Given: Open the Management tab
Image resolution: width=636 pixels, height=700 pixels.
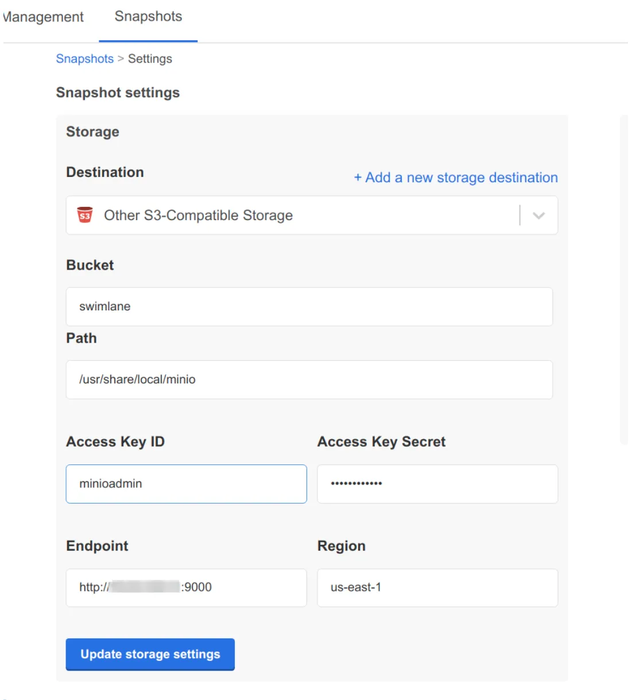Looking at the screenshot, I should [x=43, y=17].
